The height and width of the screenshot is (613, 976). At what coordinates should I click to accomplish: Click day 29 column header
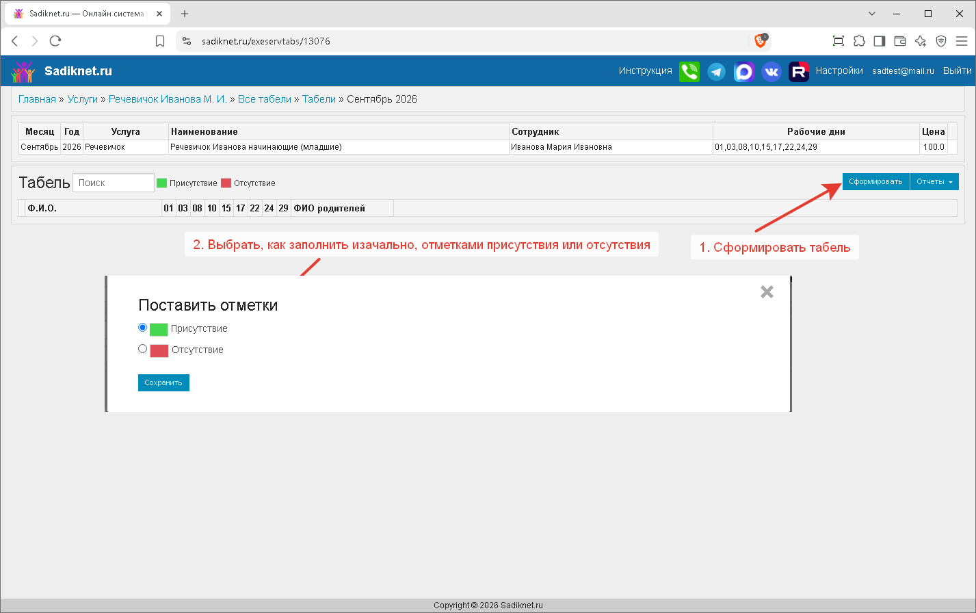point(283,208)
